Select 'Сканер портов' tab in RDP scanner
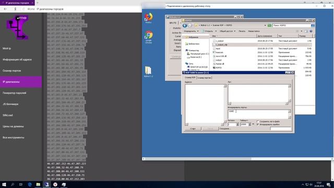 tap(204, 78)
